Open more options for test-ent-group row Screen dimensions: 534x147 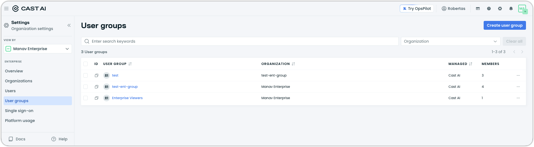pos(518,87)
